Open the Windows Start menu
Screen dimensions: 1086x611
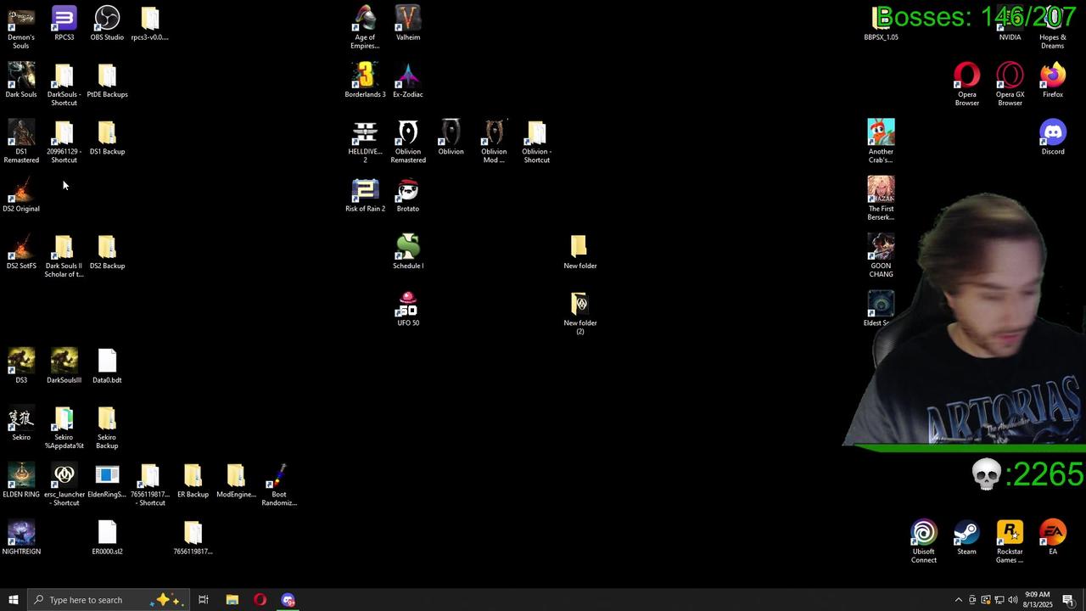[x=13, y=600]
